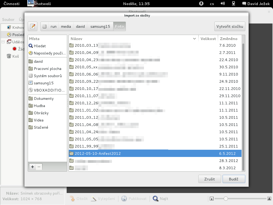This screenshot has width=273, height=205.
Task: Toggle the type-a-file-name pencil button
Action: [x=33, y=26]
